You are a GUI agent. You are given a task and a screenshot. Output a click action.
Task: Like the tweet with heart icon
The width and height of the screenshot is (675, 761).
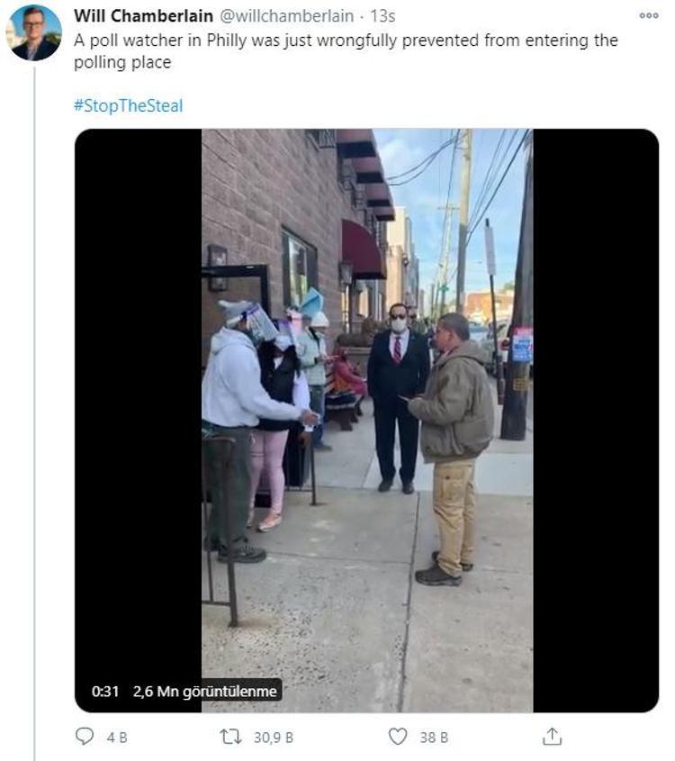pos(398,737)
